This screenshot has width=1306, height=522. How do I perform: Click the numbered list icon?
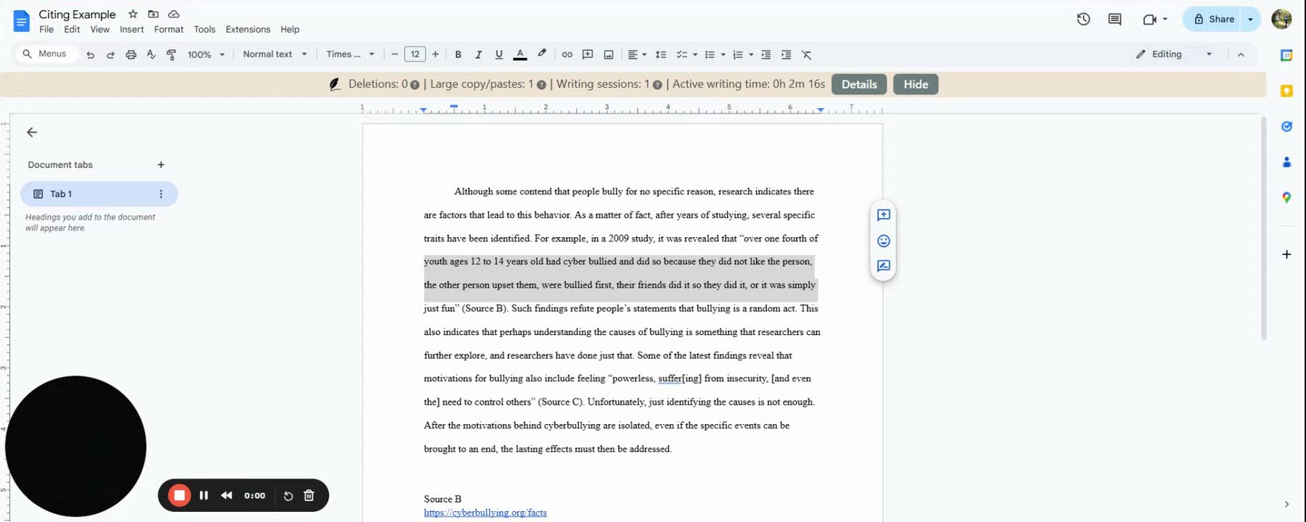coord(737,54)
